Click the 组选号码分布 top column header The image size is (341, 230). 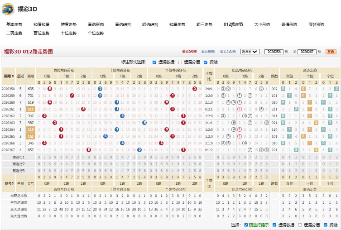[x=242, y=70]
